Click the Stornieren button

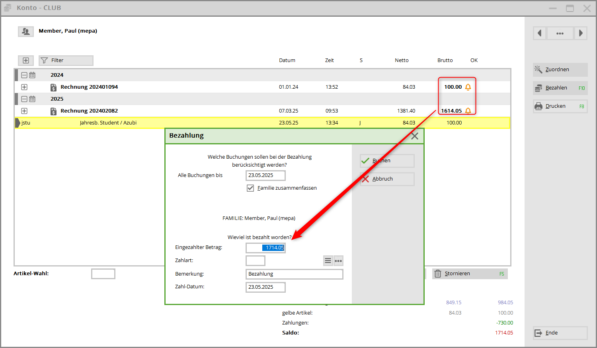point(470,274)
